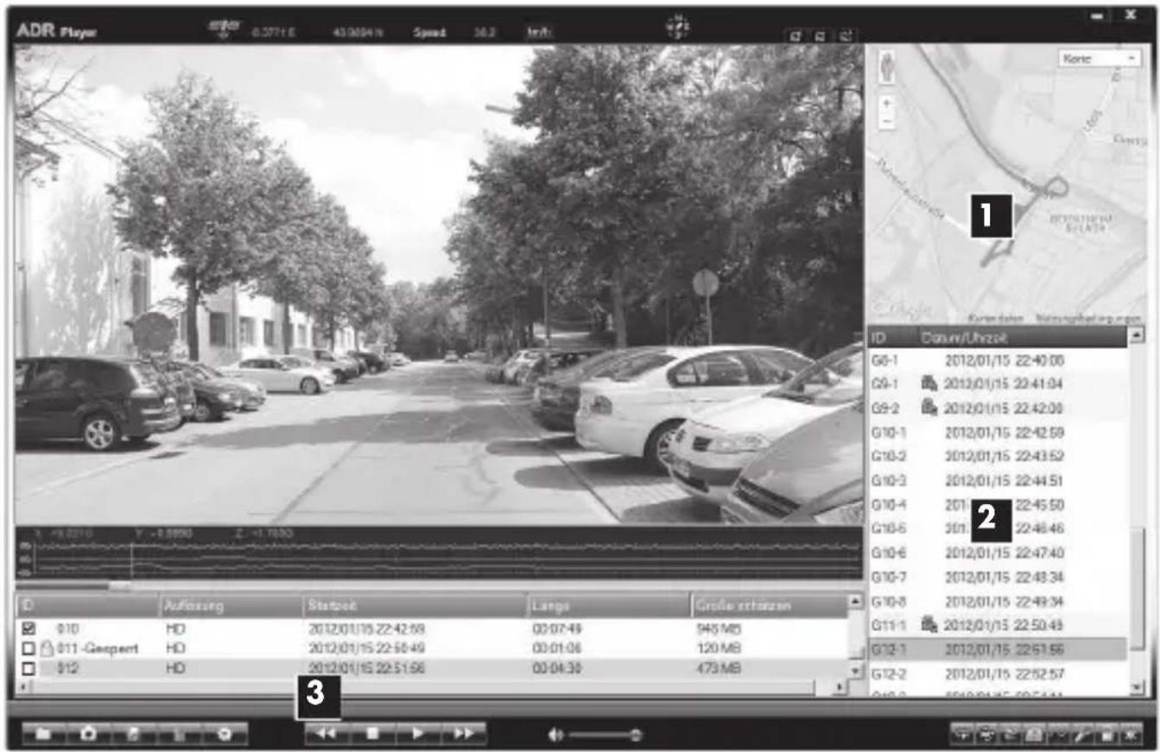Click the Größe schätzen column header
Image resolution: width=1160 pixels, height=752 pixels.
coord(769,605)
